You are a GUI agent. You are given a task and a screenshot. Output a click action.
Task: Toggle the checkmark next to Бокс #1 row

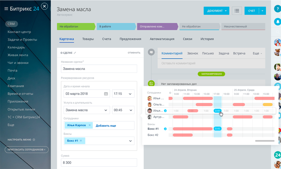pos(165,129)
